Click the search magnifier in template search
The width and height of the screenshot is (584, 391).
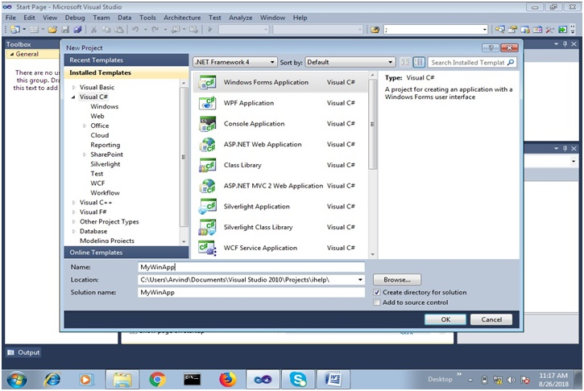pyautogui.click(x=511, y=62)
